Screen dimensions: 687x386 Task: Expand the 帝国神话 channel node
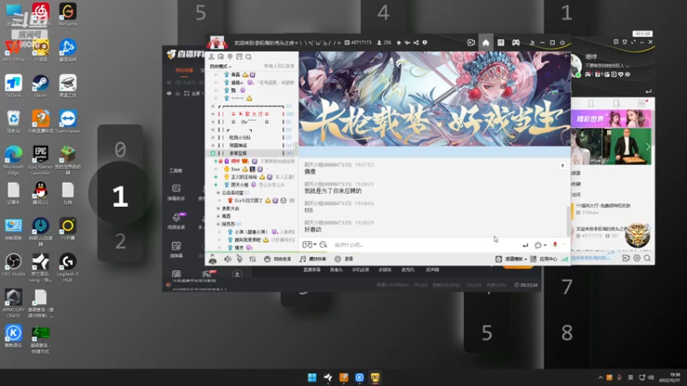[x=213, y=145]
